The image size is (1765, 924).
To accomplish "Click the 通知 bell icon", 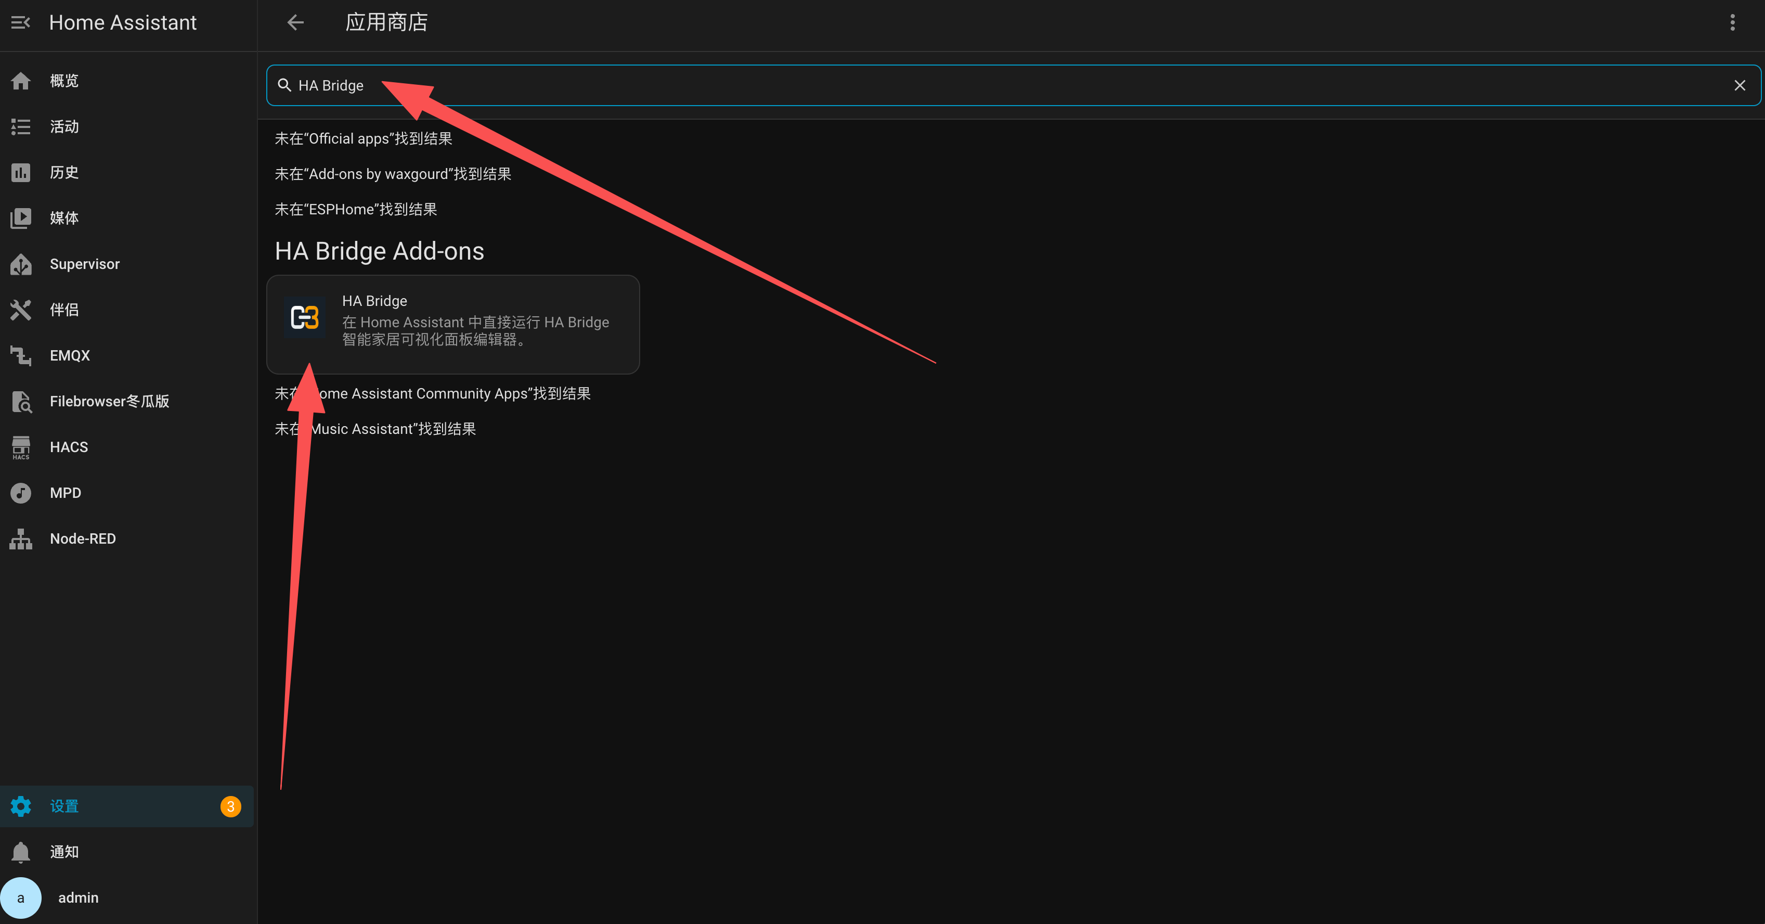I will point(21,852).
